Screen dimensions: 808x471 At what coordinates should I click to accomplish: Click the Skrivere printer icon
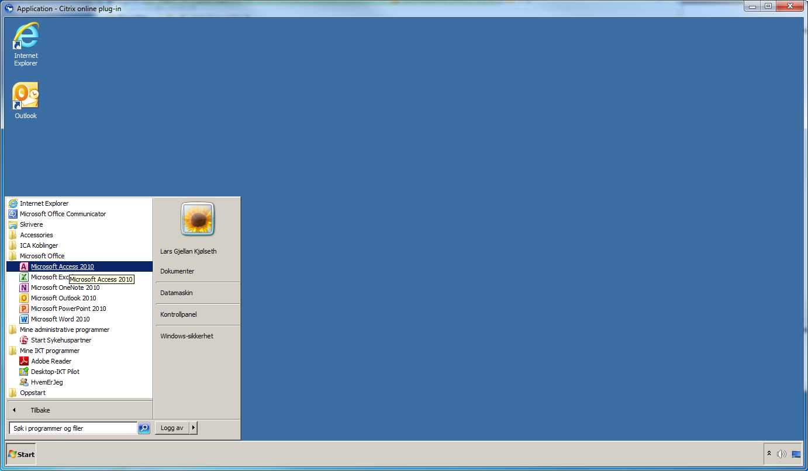click(x=13, y=224)
